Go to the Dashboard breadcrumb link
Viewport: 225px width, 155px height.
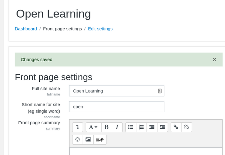[x=26, y=29]
